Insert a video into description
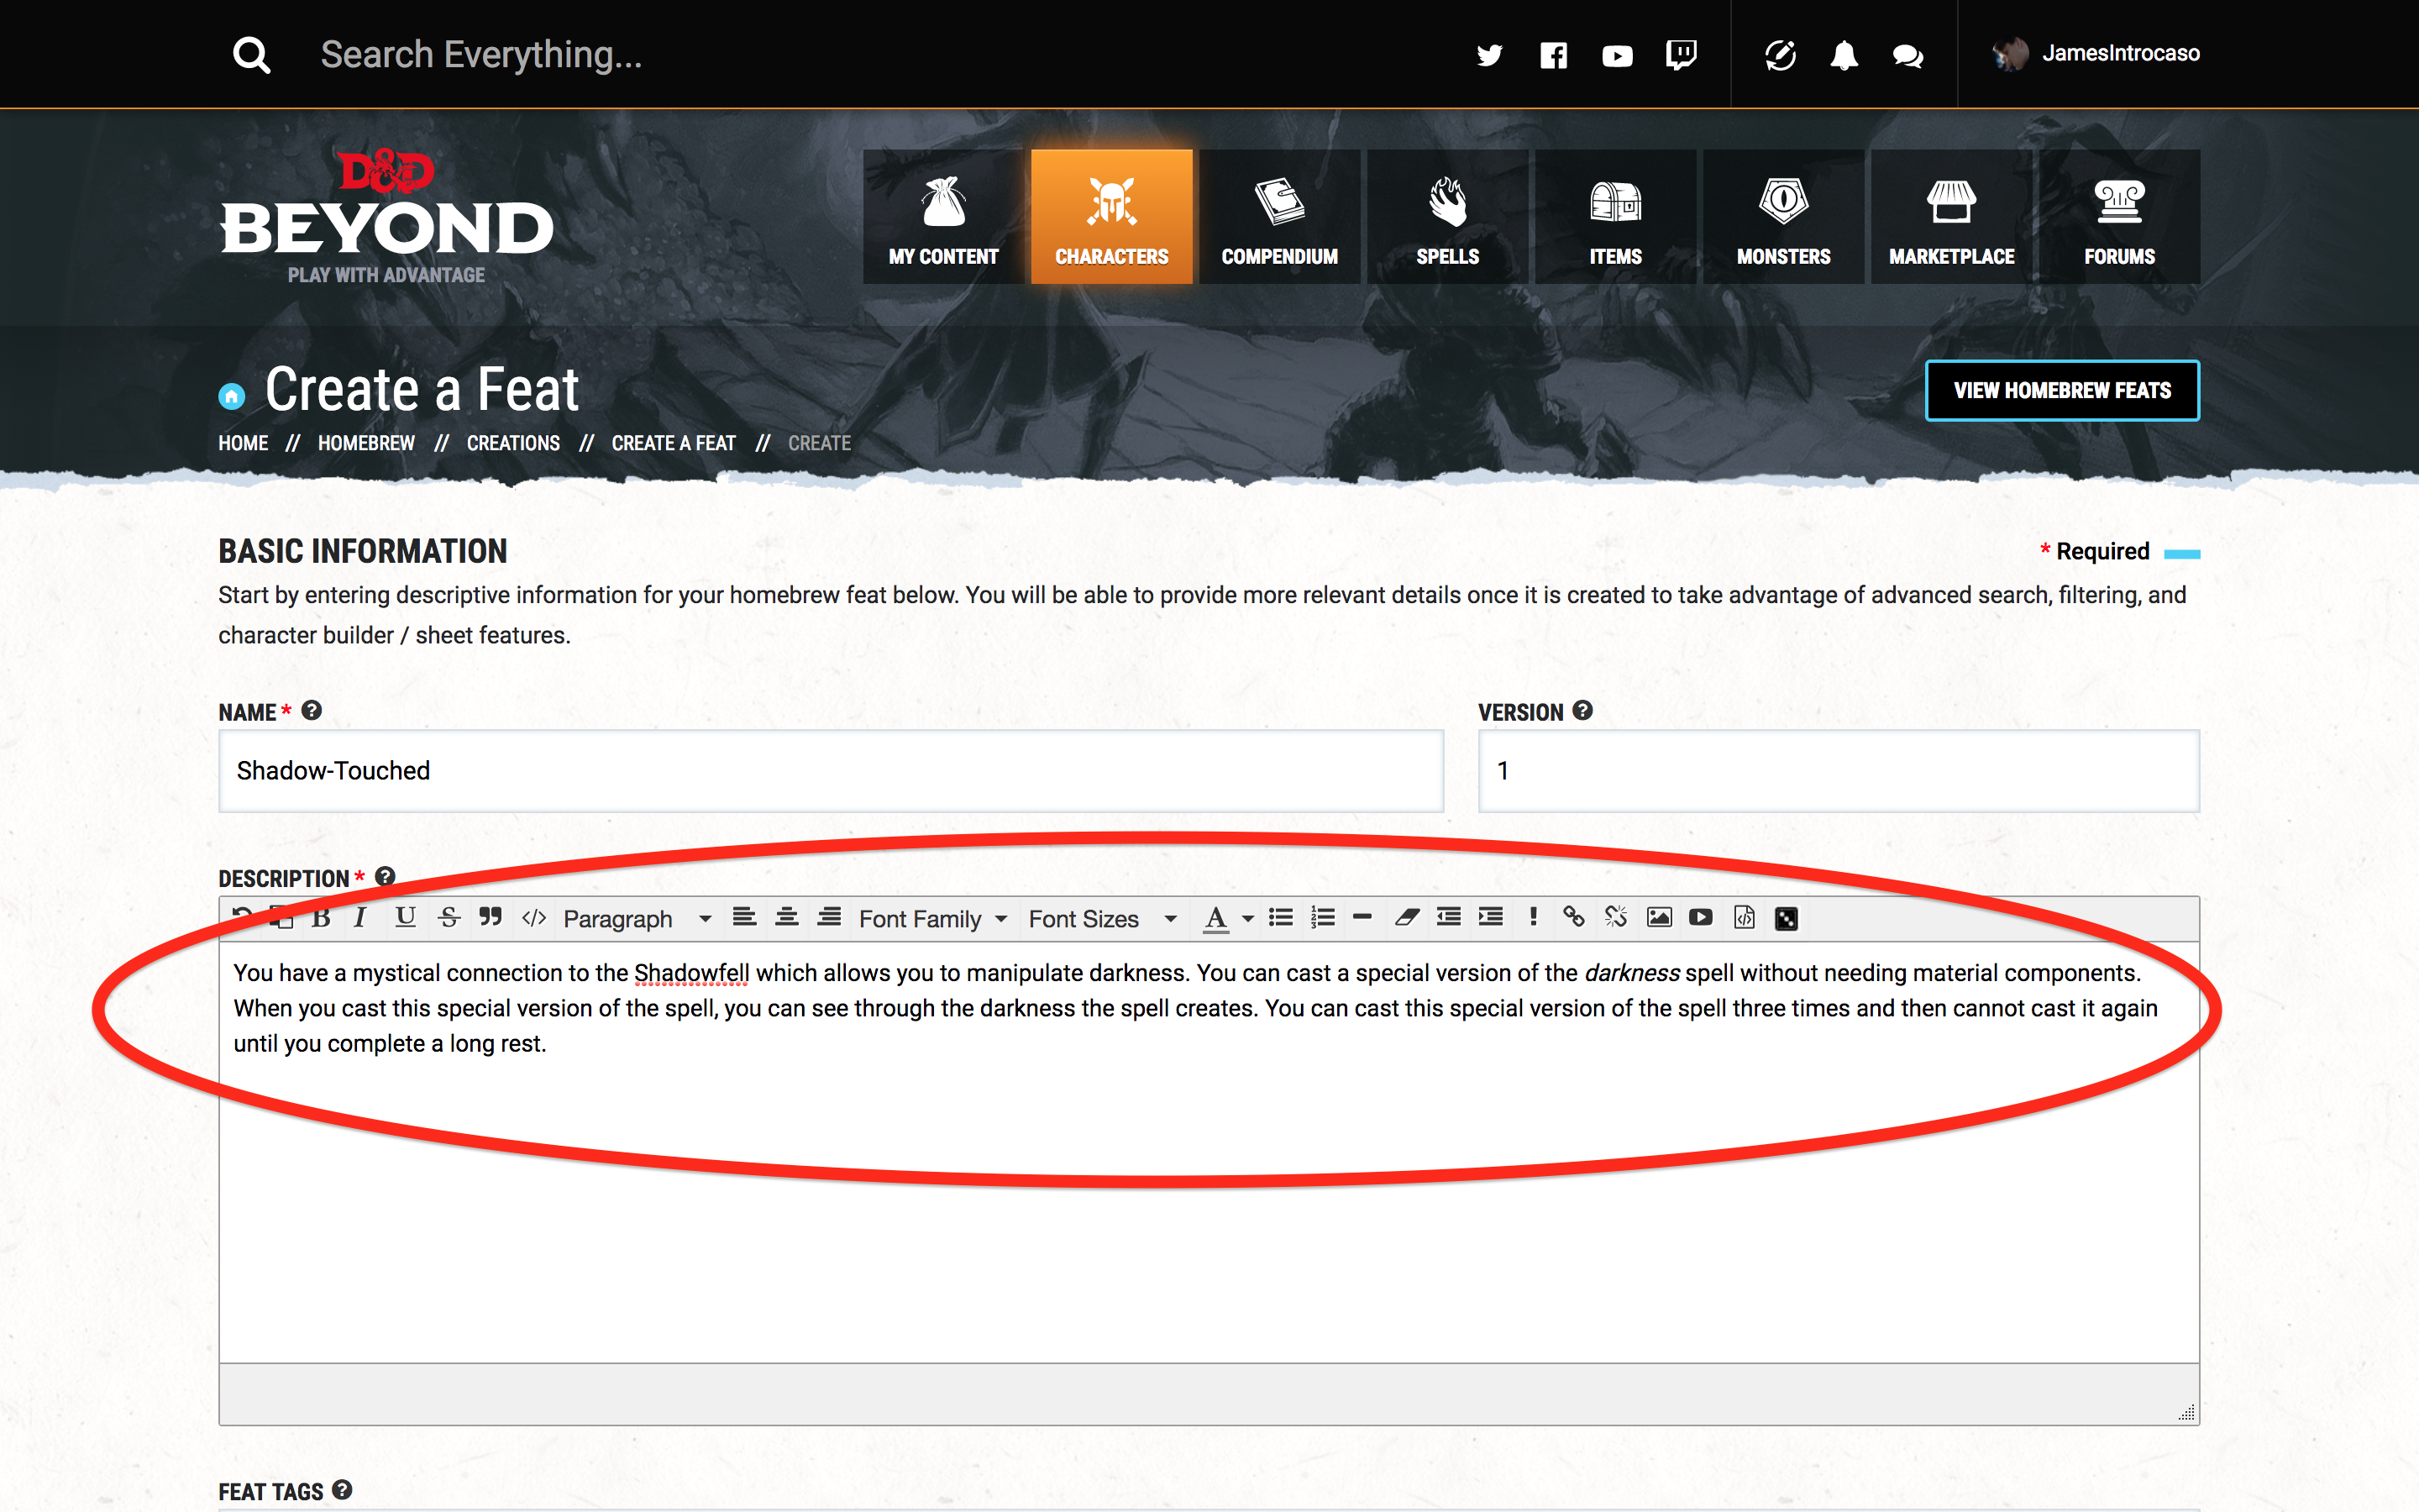The height and width of the screenshot is (1512, 2419). 1700,917
